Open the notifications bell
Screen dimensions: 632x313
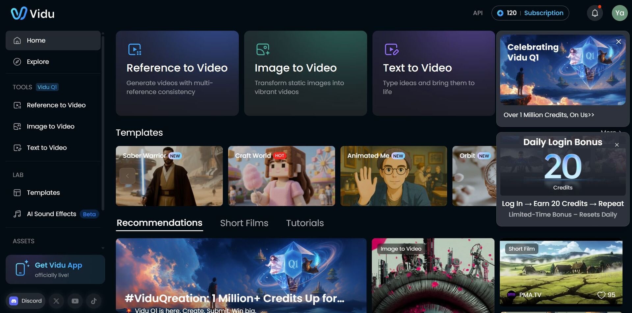tap(595, 13)
